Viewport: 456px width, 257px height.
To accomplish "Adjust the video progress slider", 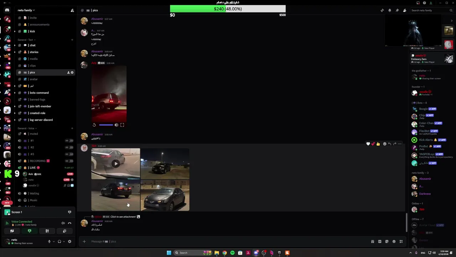I will [x=106, y=125].
